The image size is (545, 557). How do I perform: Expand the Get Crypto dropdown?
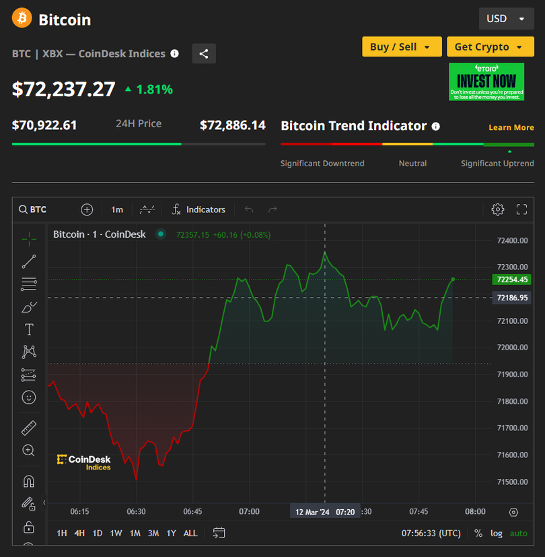tap(488, 46)
